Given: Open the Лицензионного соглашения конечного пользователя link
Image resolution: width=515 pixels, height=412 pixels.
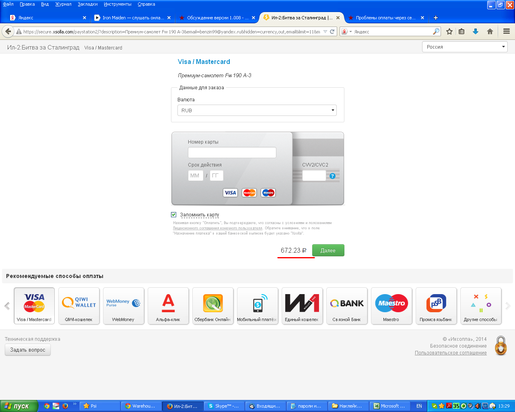Looking at the screenshot, I should tap(218, 228).
